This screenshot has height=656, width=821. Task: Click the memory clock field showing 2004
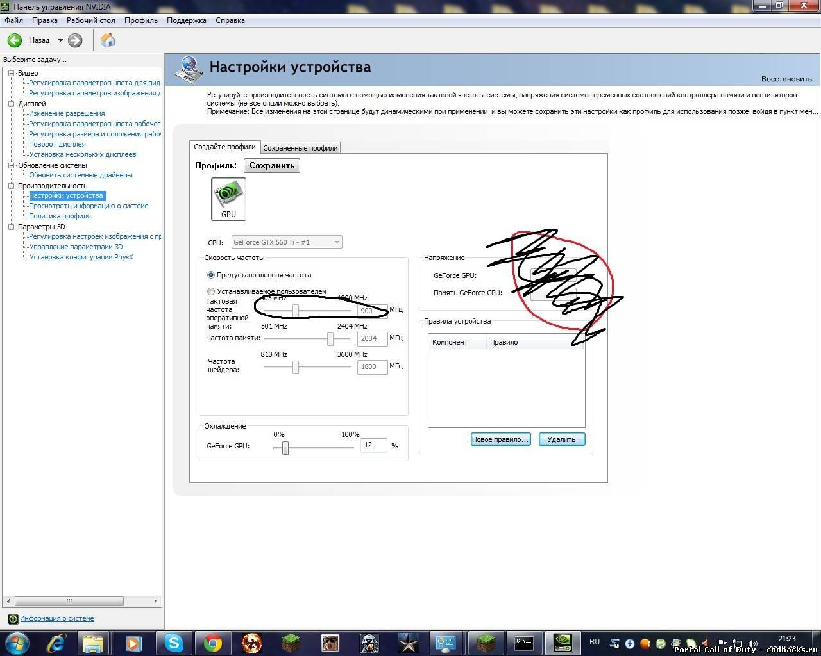click(372, 338)
